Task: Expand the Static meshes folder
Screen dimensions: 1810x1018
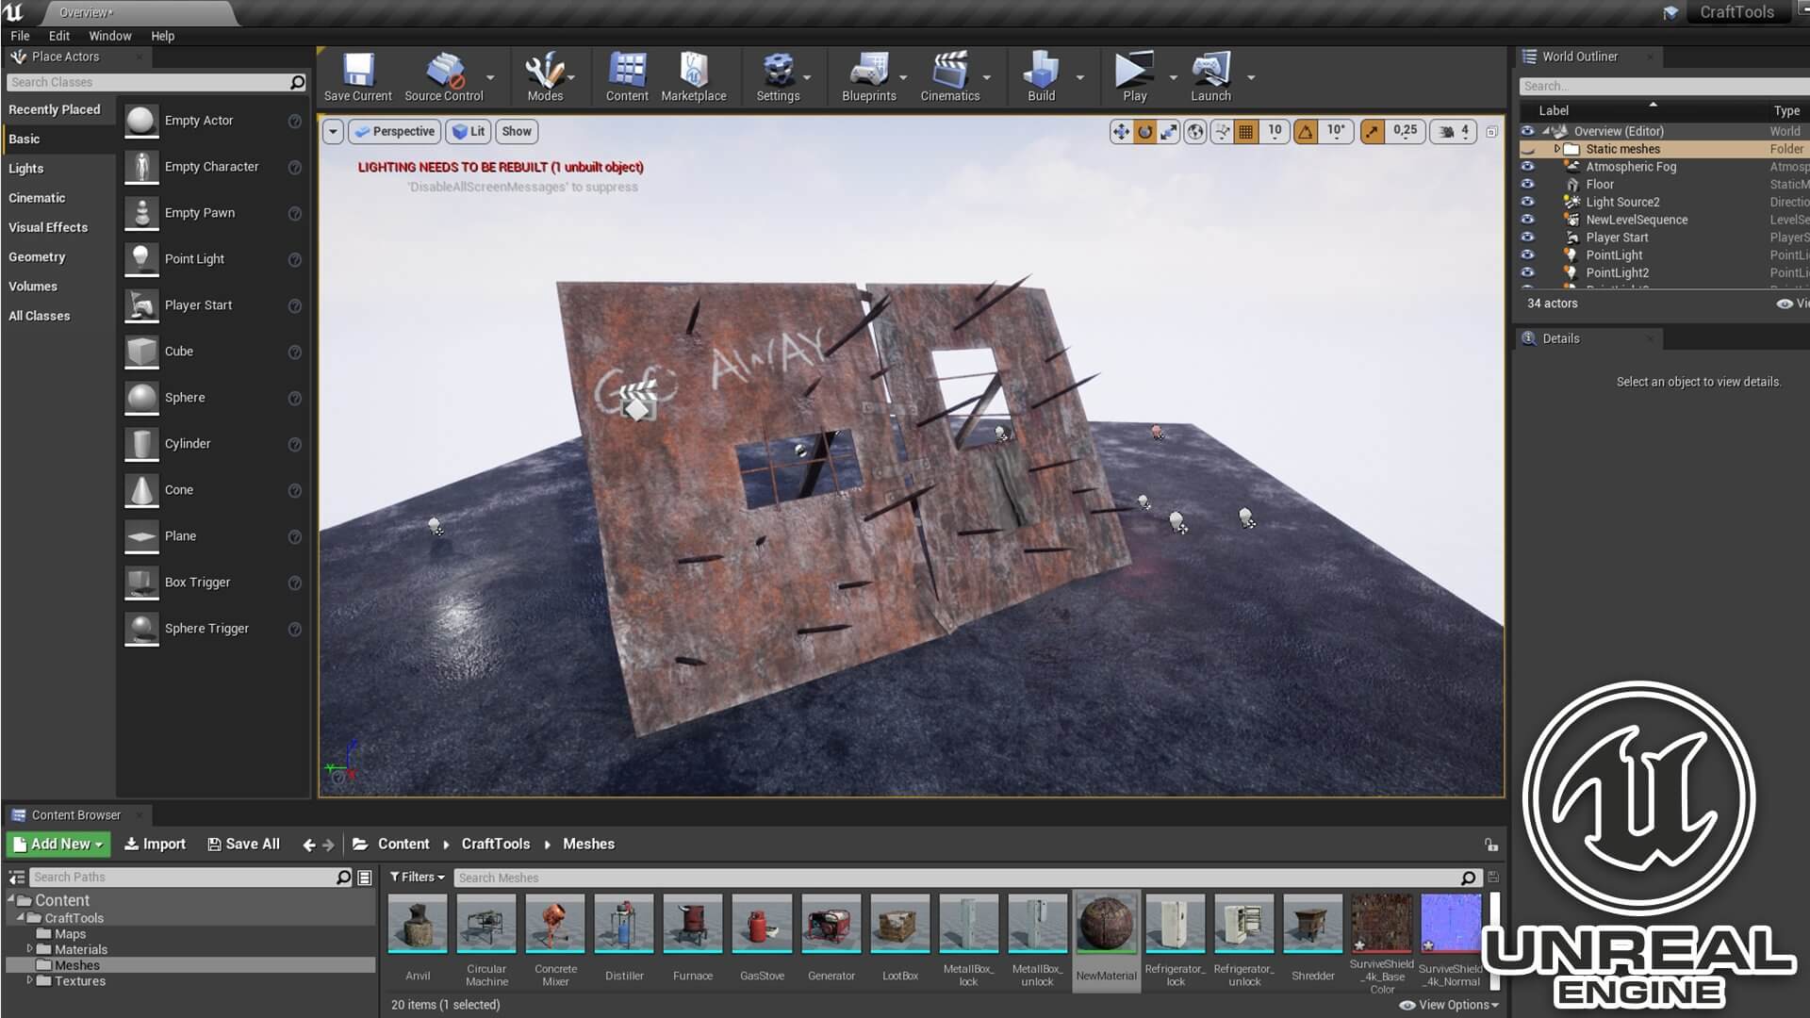Action: coord(1556,149)
